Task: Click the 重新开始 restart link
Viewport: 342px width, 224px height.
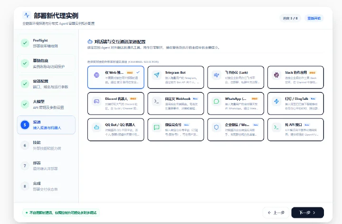Action: (314, 19)
